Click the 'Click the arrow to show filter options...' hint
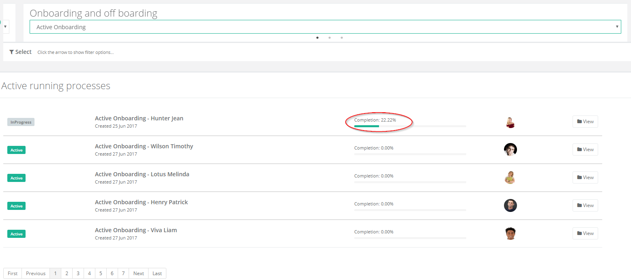The height and width of the screenshot is (280, 631). 75,52
